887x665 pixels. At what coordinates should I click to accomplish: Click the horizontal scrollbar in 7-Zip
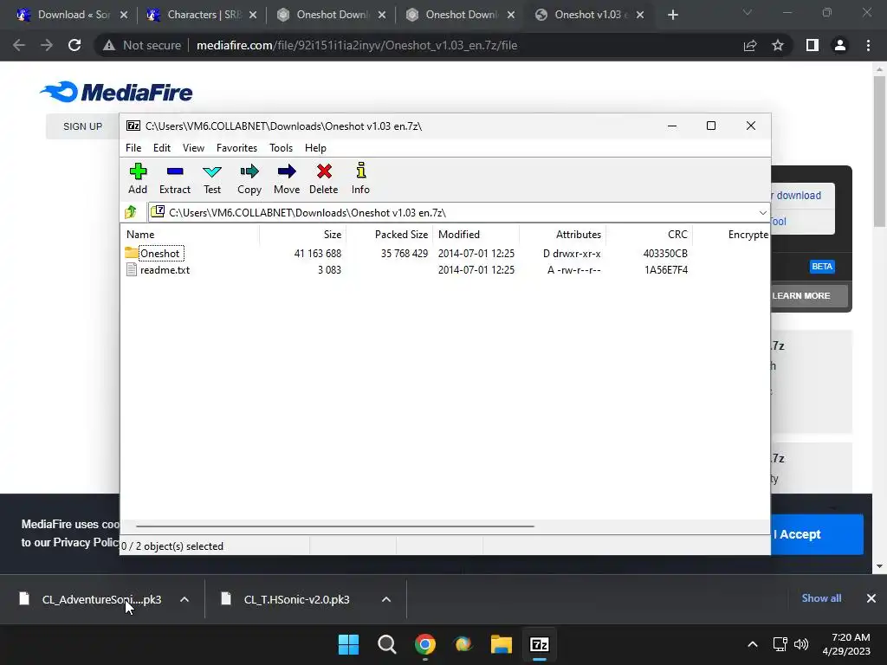pos(335,526)
